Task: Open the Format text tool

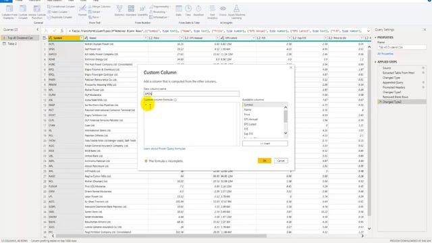Action: click(82, 11)
